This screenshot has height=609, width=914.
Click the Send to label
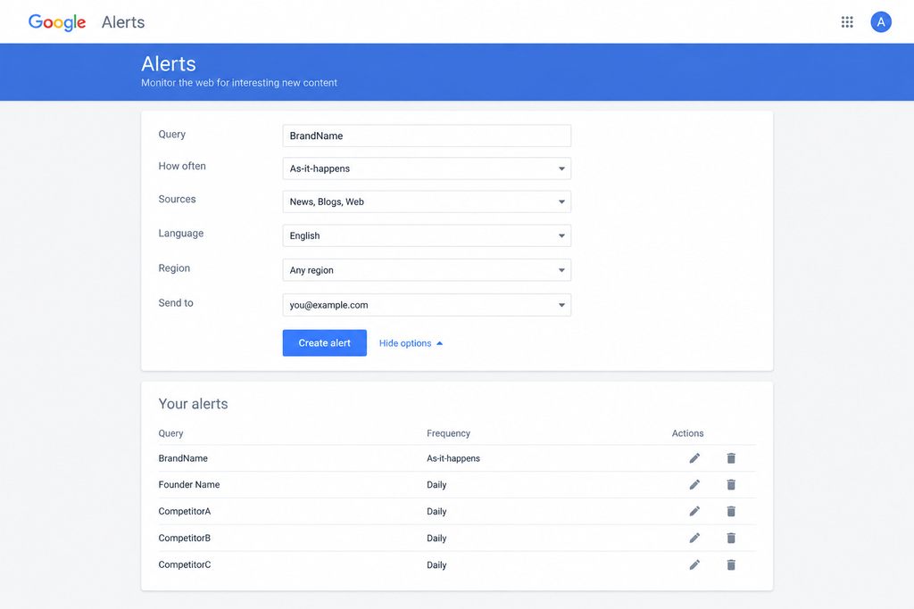[x=176, y=303]
